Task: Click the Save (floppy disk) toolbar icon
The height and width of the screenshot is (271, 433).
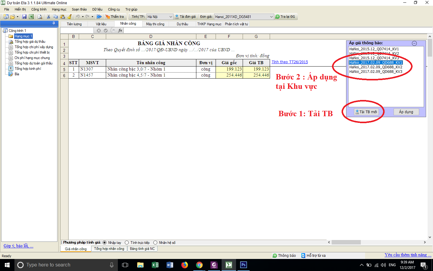Action: point(24,17)
